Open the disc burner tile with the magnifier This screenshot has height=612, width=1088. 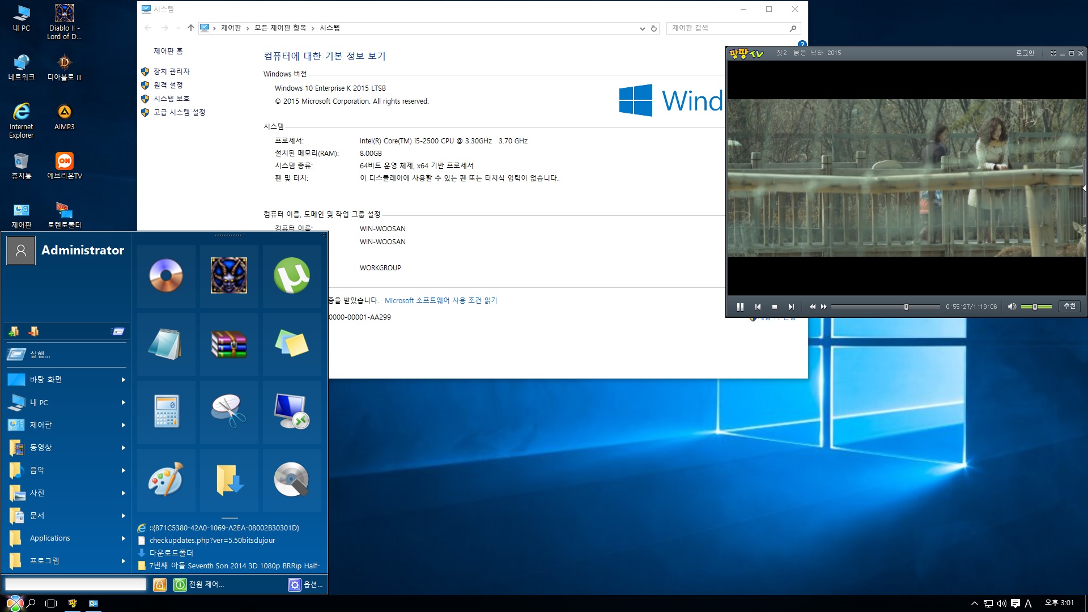[292, 480]
